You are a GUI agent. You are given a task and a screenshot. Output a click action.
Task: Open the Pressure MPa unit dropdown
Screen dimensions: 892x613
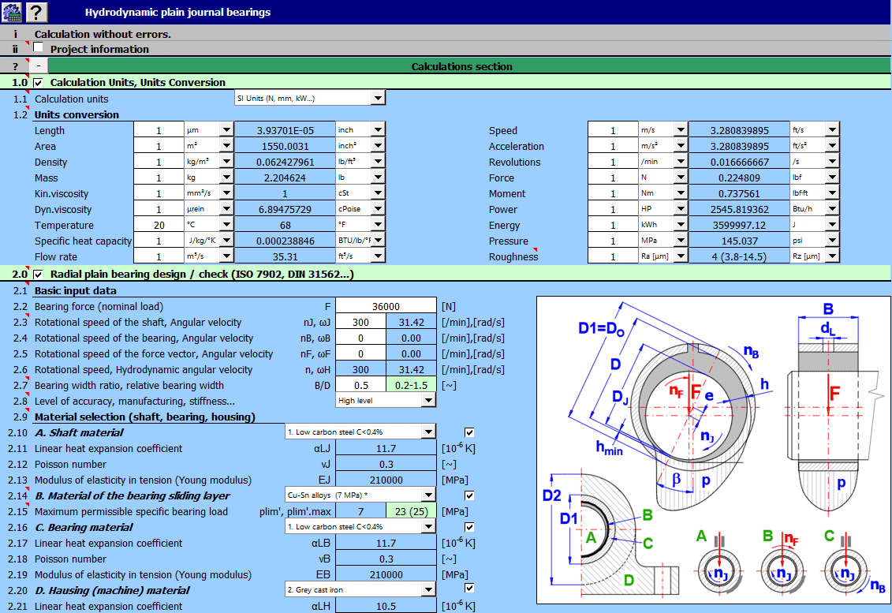[680, 241]
